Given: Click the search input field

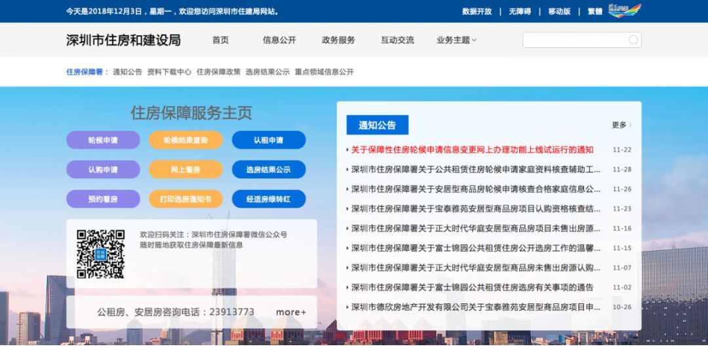Looking at the screenshot, I should pyautogui.click(x=574, y=40).
